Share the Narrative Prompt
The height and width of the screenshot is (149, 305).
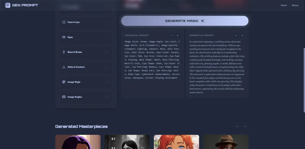click(x=236, y=35)
